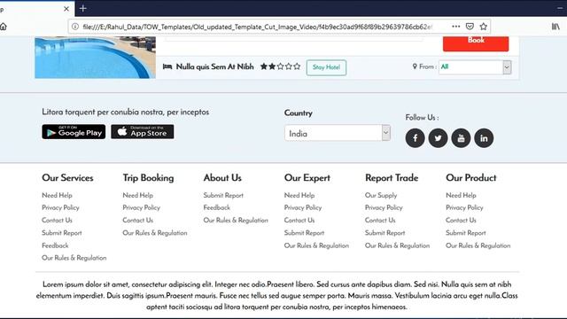Click the browser address bar URL
Image resolution: width=567 pixels, height=319 pixels.
click(257, 27)
